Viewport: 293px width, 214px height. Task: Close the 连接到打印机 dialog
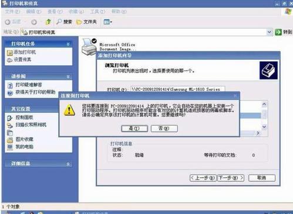pos(235,95)
